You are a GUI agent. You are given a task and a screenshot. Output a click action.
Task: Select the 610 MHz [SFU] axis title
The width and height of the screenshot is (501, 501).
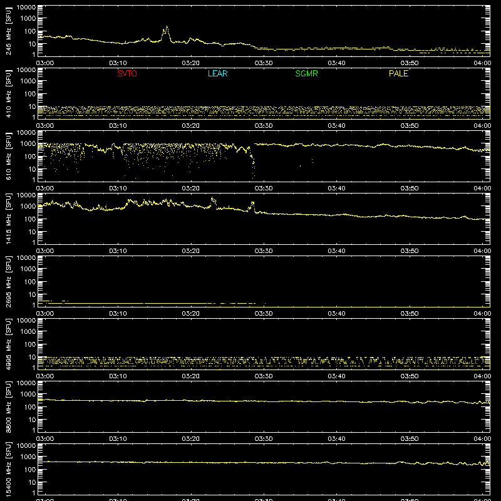(x=8, y=156)
